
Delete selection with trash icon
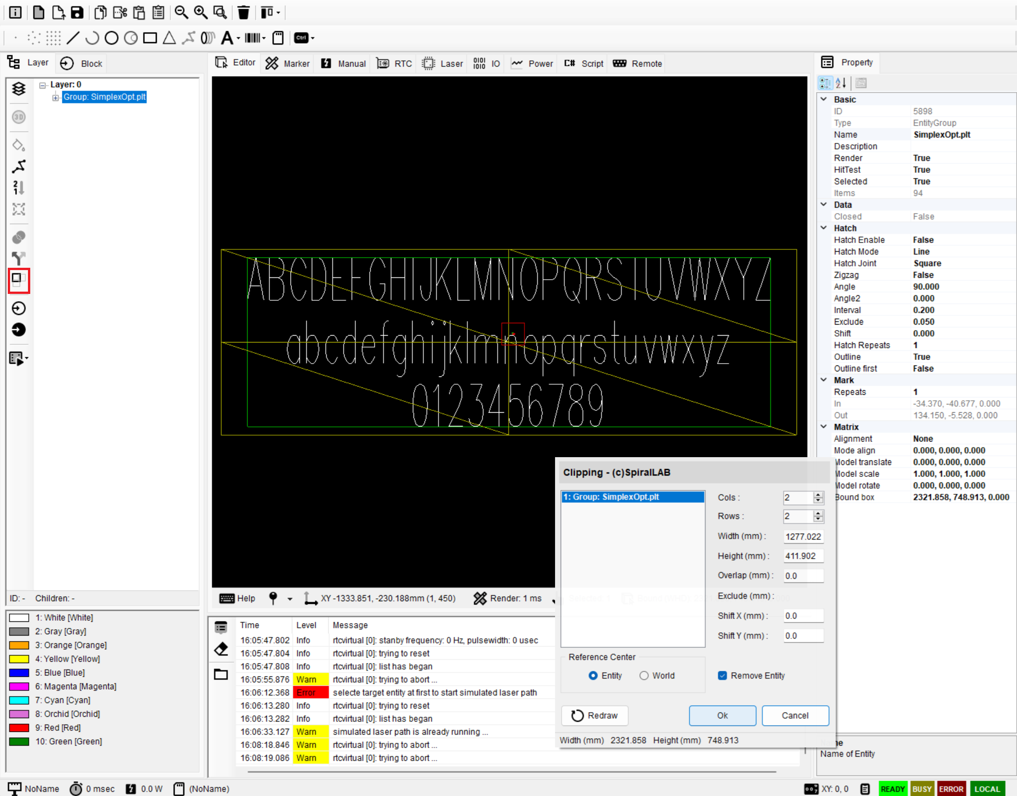[x=243, y=12]
